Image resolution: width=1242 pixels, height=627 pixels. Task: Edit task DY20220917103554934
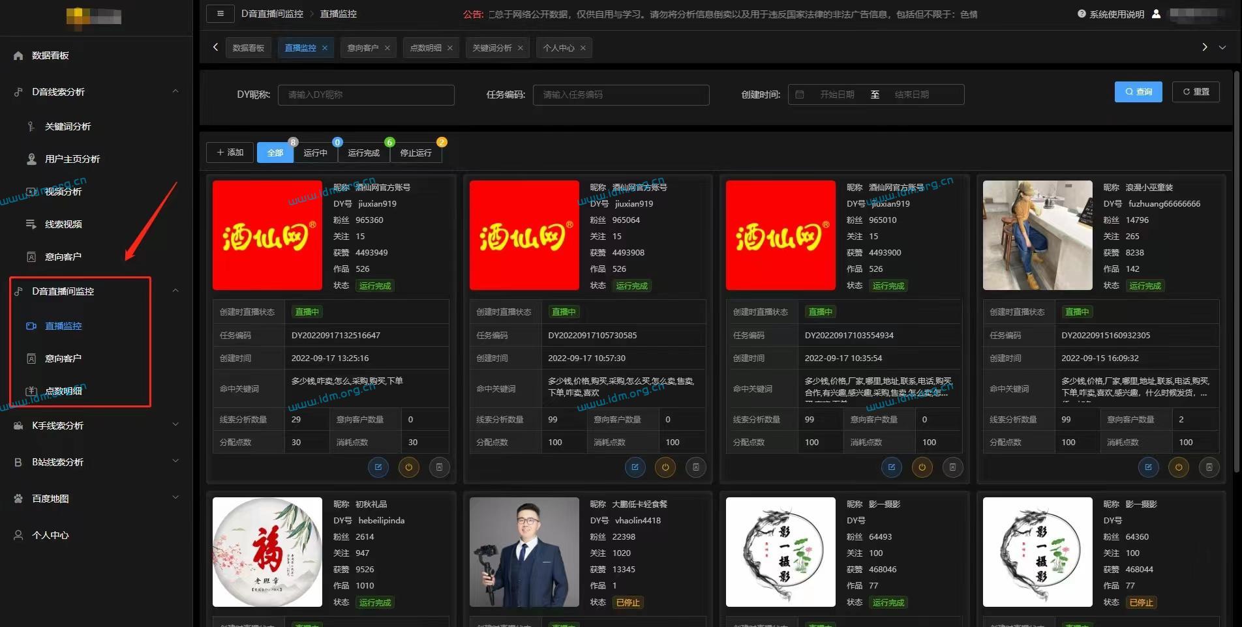pos(892,467)
